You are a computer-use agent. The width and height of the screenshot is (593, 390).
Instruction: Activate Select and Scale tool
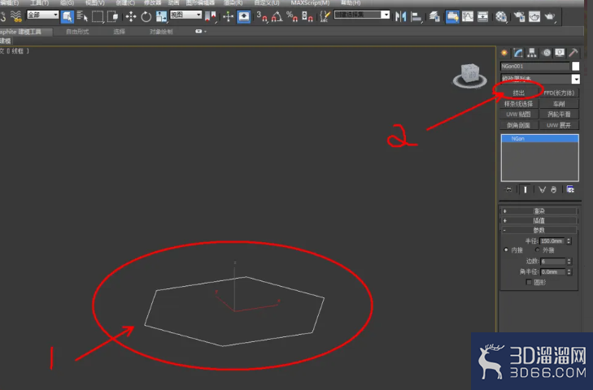click(x=162, y=16)
